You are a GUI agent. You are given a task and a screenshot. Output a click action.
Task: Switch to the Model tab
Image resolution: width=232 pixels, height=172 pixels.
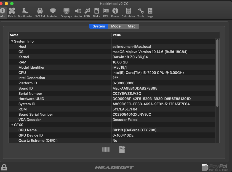(116, 26)
